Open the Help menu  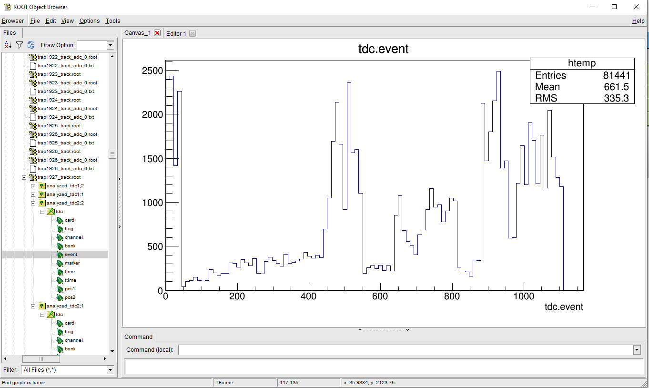pyautogui.click(x=638, y=21)
